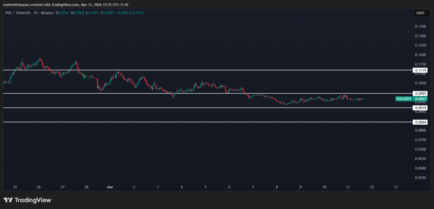Click the 0.1350 price scale value
The width and height of the screenshot is (434, 209).
pyautogui.click(x=420, y=27)
